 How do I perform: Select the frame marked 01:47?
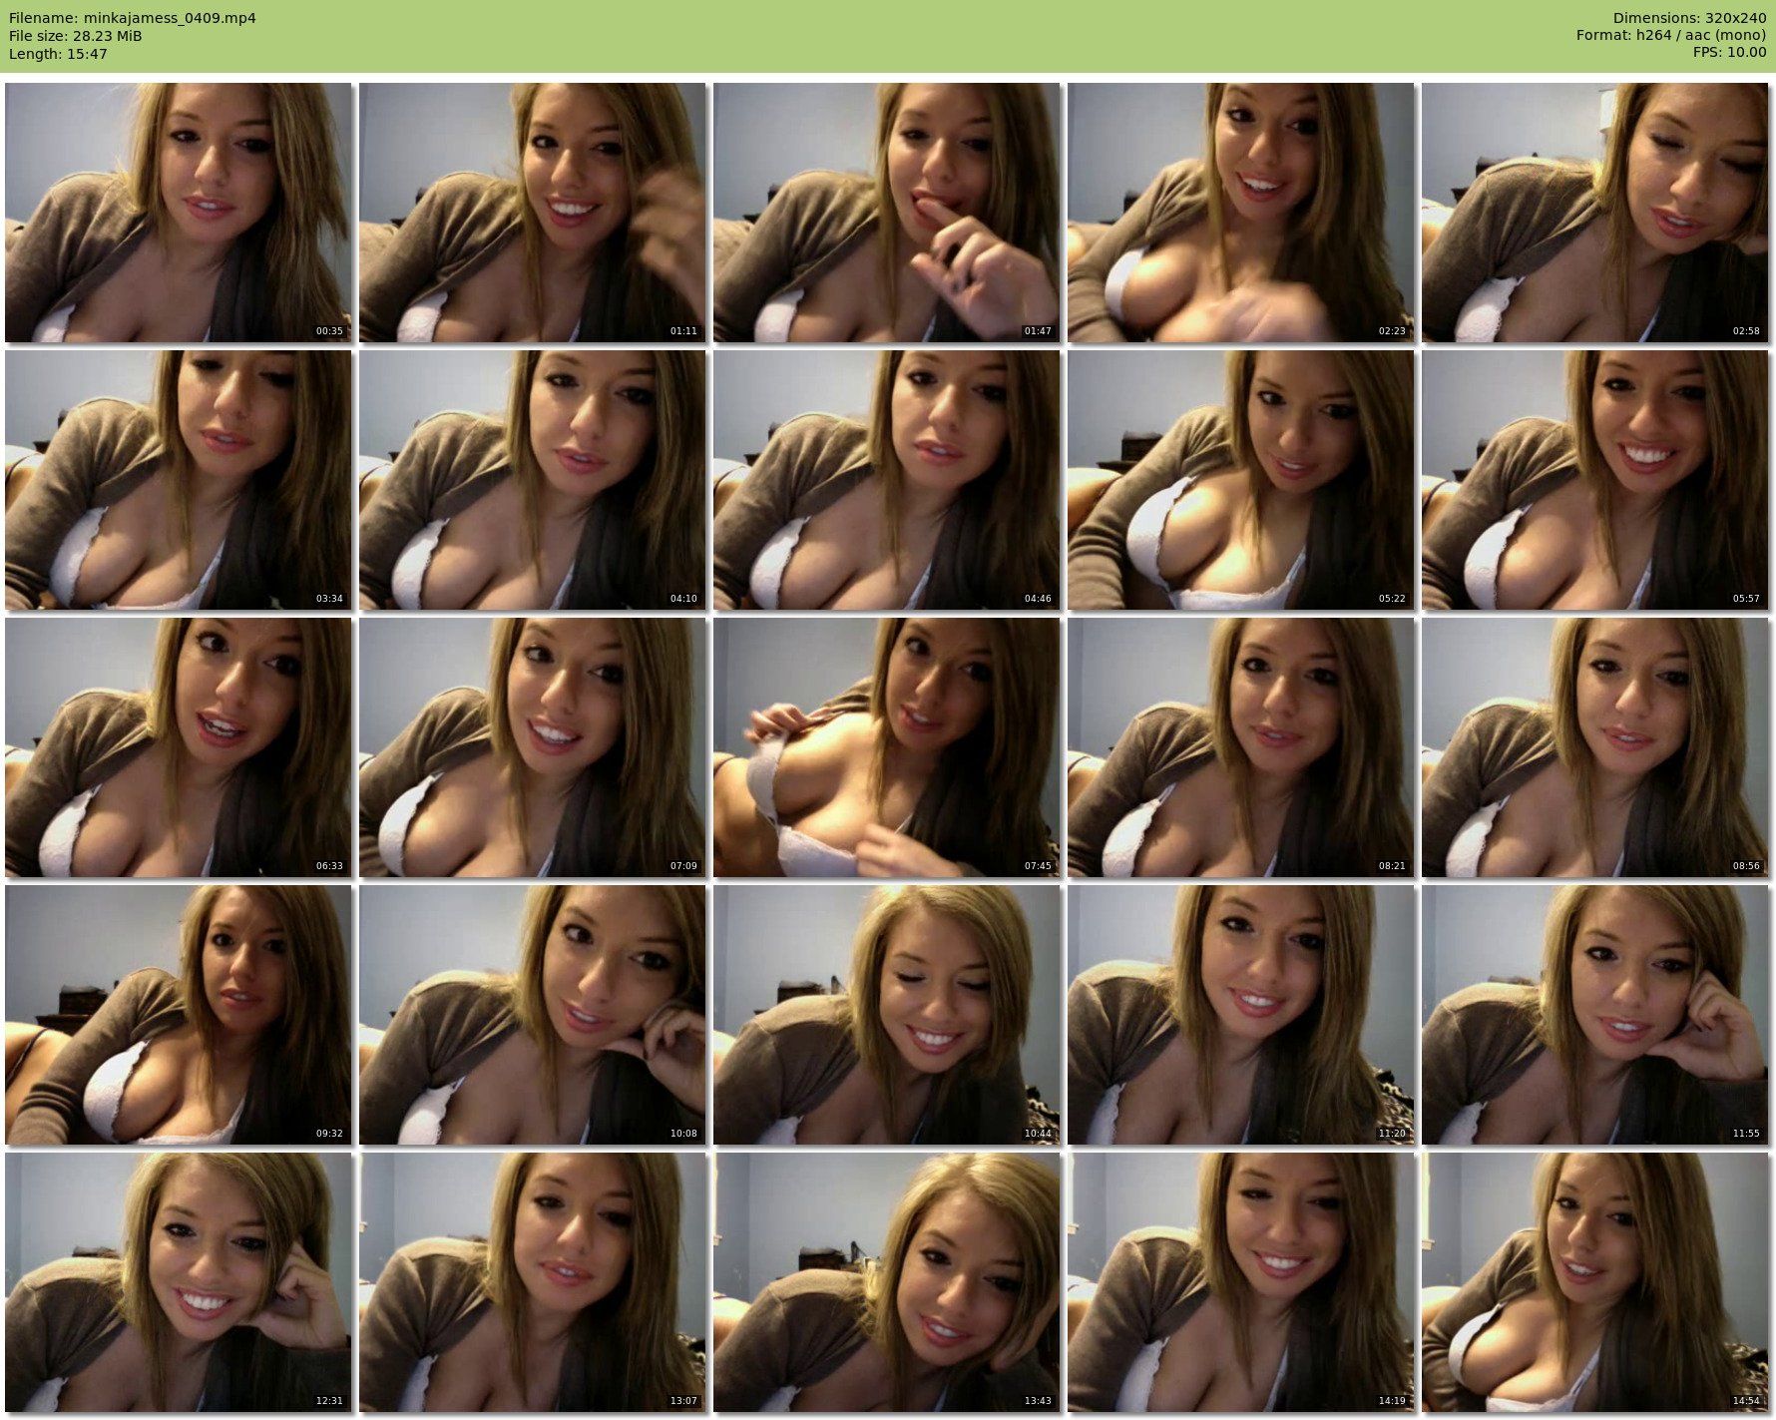point(887,213)
